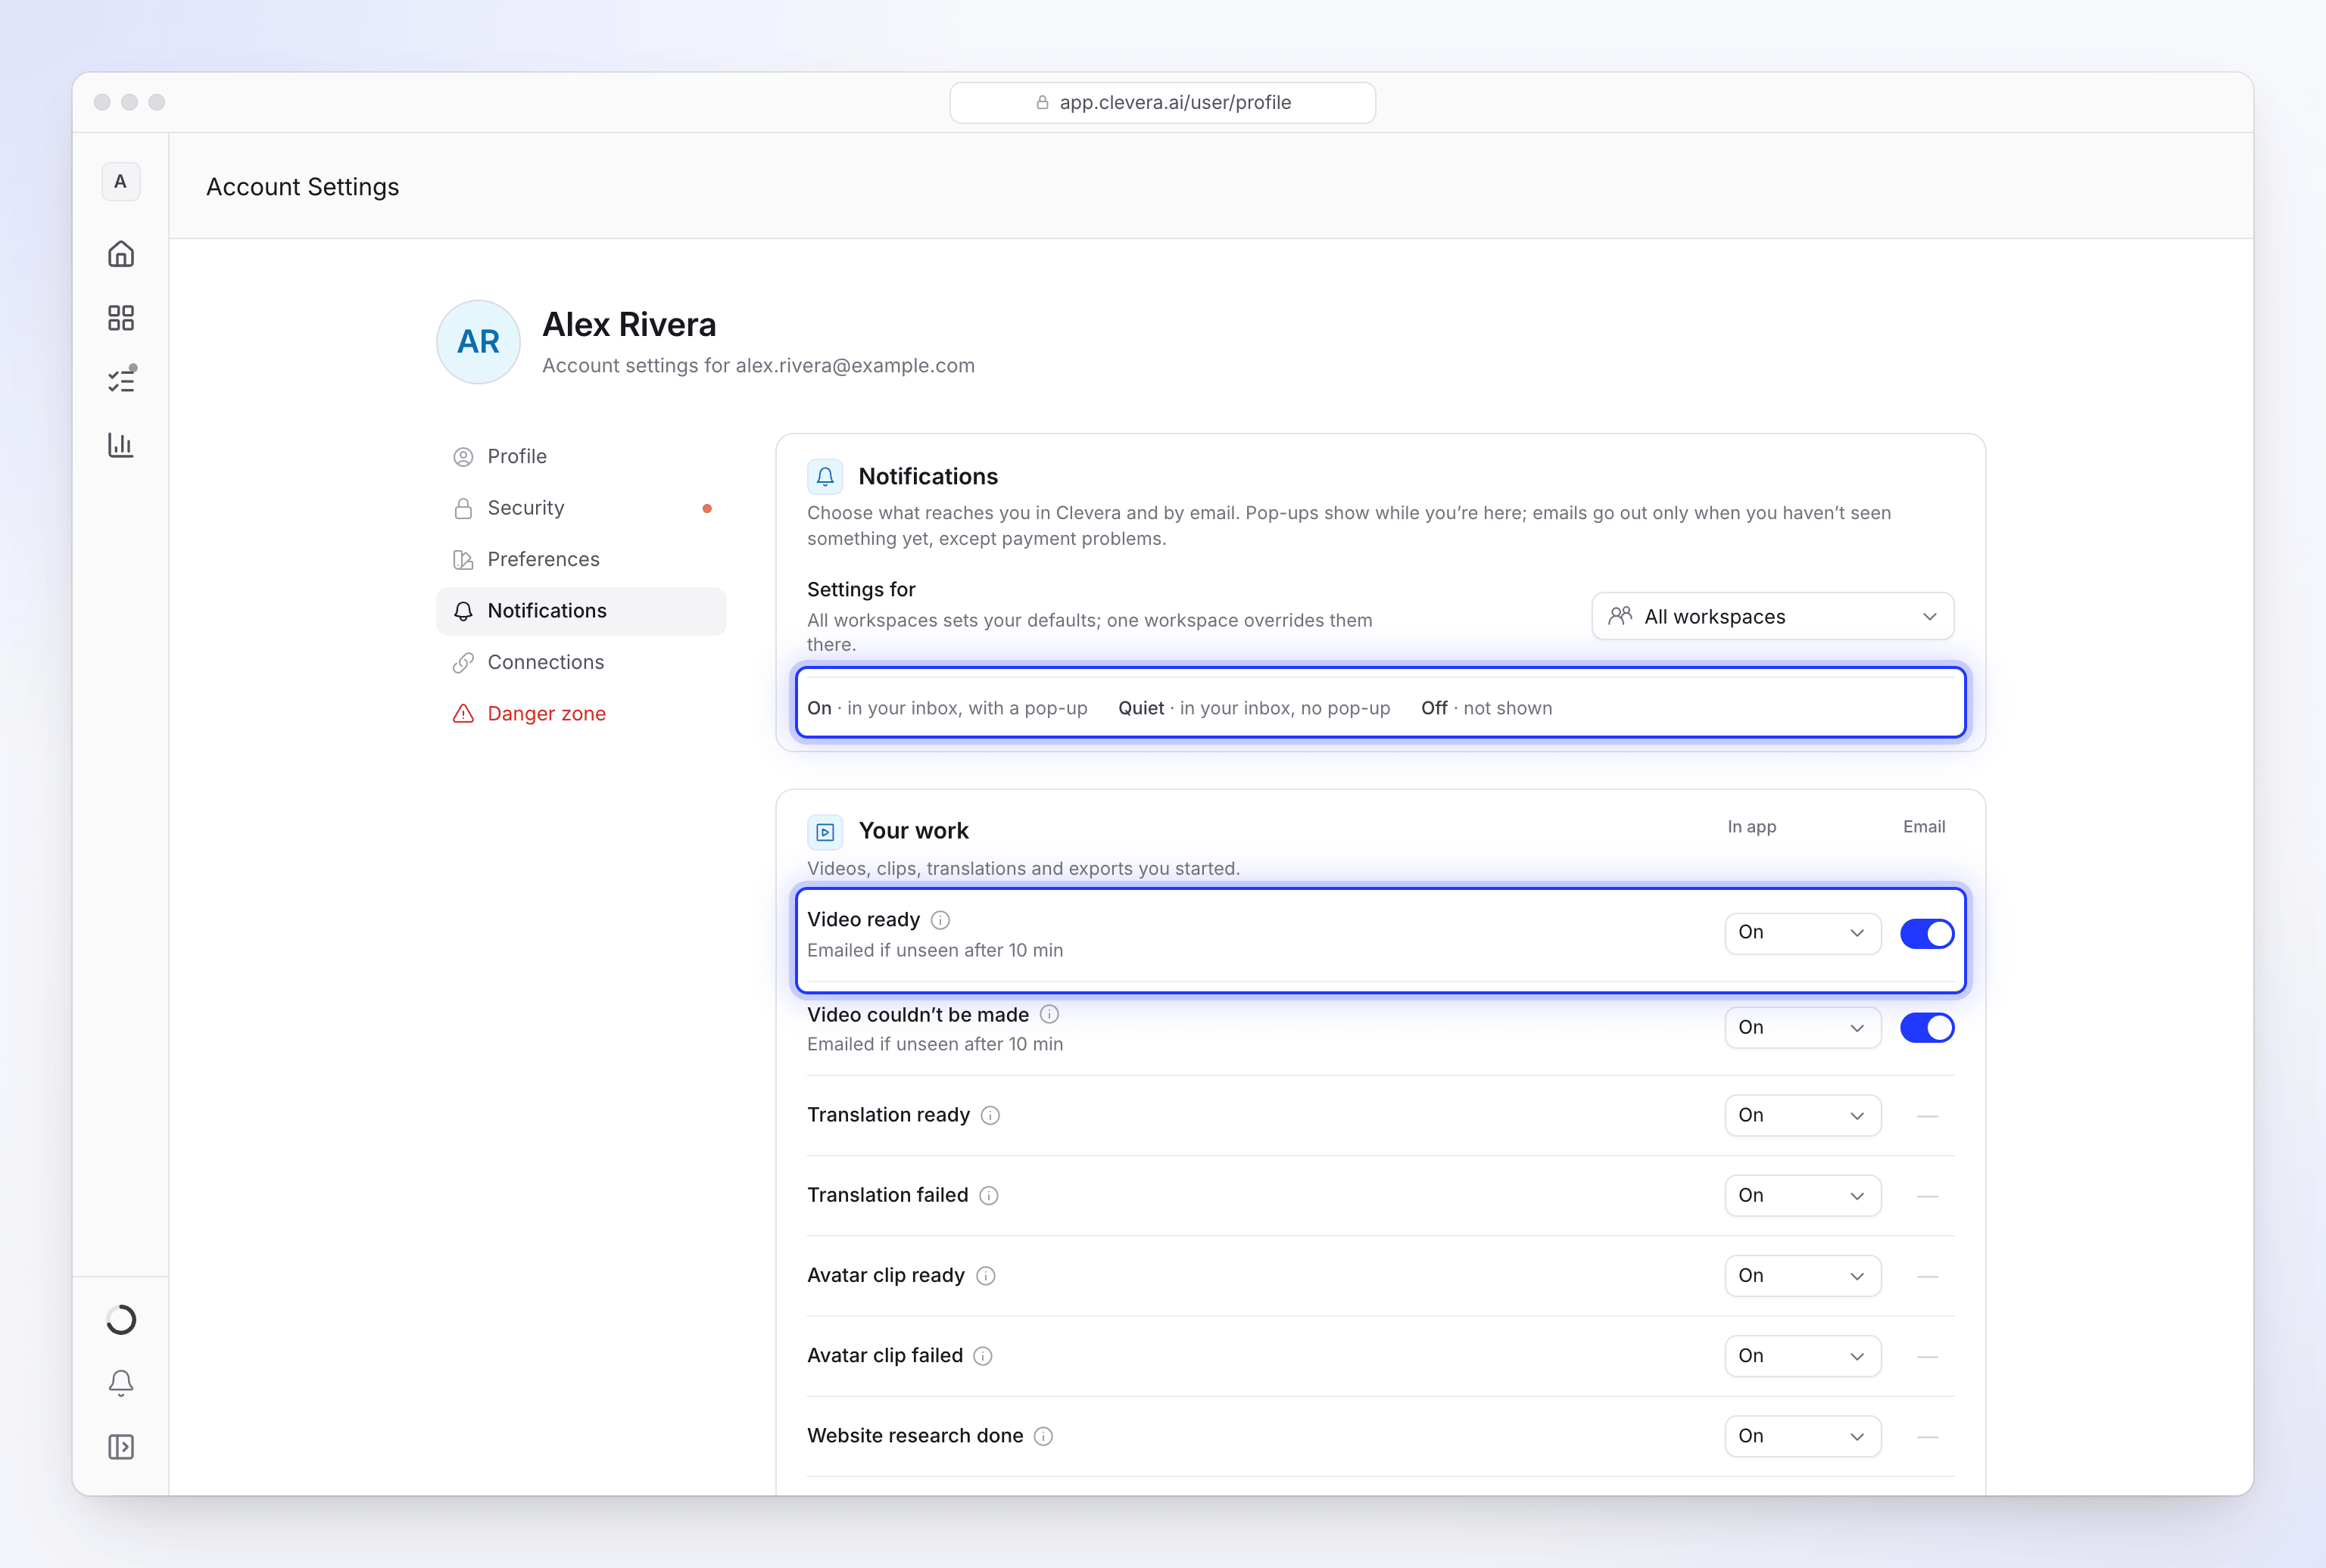Viewport: 2326px width, 1568px height.
Task: Turn off email toggle for Video ready
Action: (x=1927, y=933)
